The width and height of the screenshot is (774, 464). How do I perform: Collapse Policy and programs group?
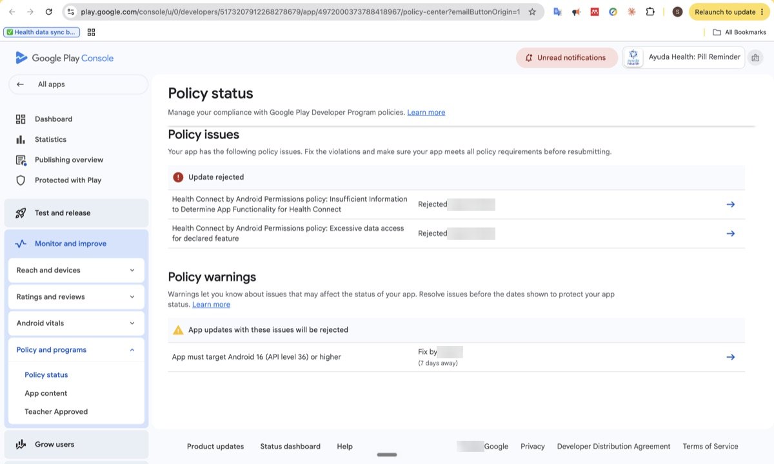point(76,350)
